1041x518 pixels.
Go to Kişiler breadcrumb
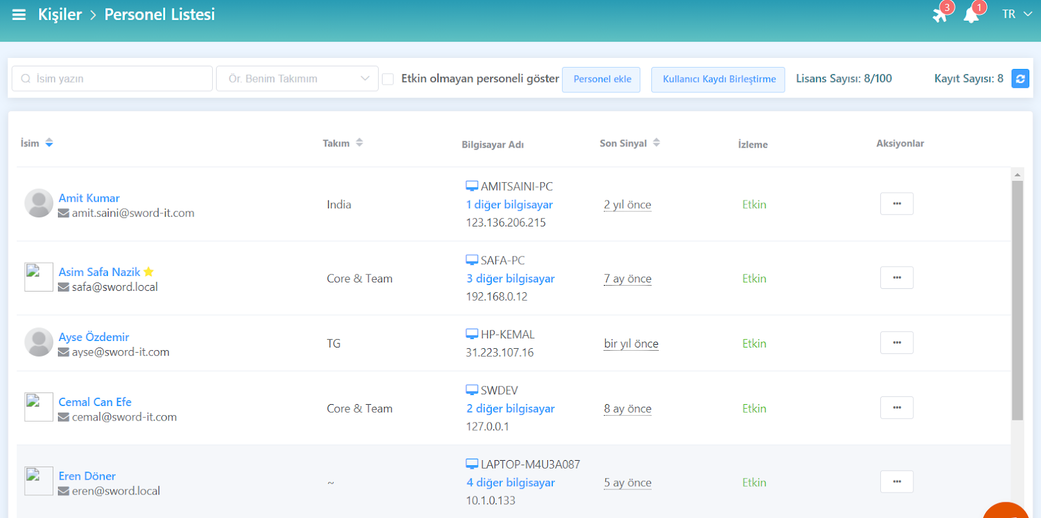click(60, 14)
